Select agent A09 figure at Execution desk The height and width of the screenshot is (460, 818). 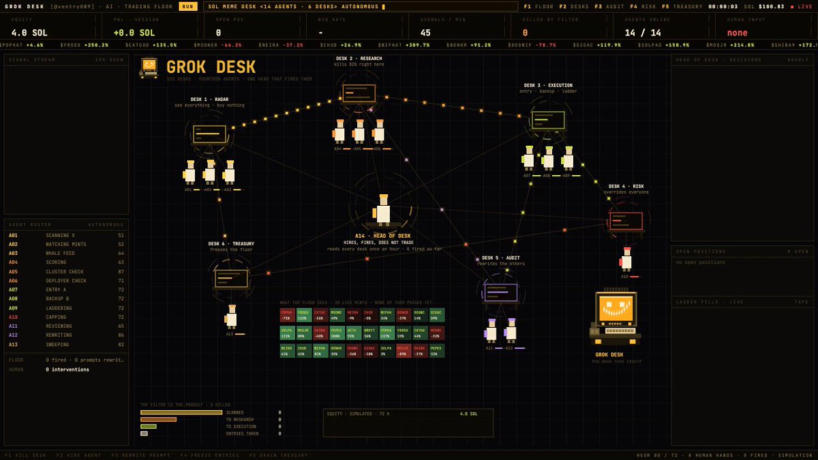569,158
